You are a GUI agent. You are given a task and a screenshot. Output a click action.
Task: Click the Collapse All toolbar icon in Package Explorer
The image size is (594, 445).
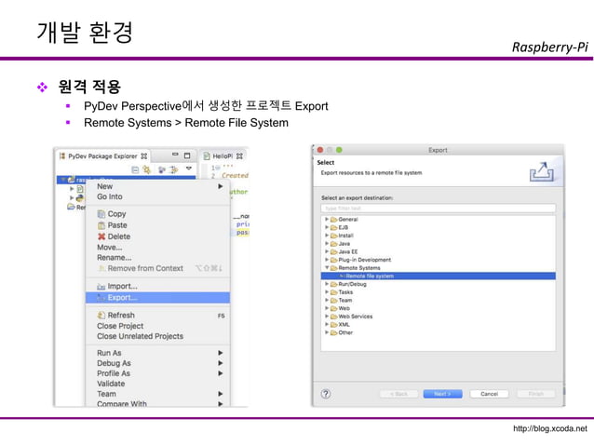[x=135, y=169]
